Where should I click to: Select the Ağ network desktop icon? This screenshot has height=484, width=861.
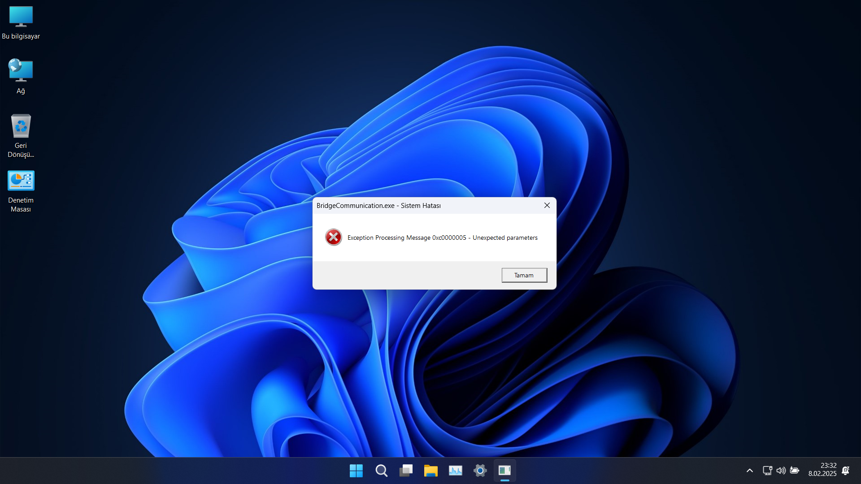21,76
